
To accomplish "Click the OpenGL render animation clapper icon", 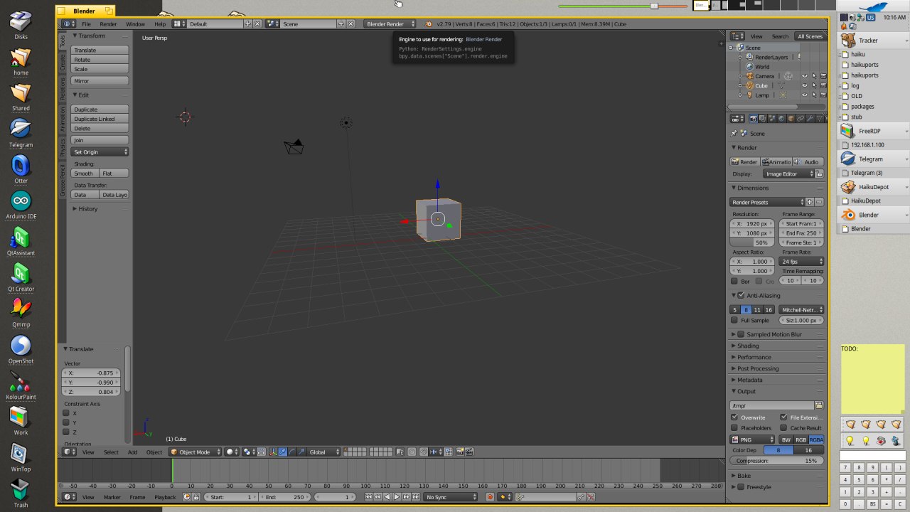I will tap(469, 452).
